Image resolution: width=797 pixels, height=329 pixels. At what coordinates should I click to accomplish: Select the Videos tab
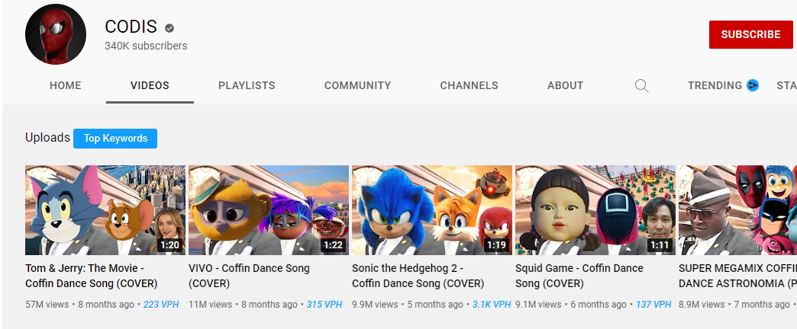[150, 85]
